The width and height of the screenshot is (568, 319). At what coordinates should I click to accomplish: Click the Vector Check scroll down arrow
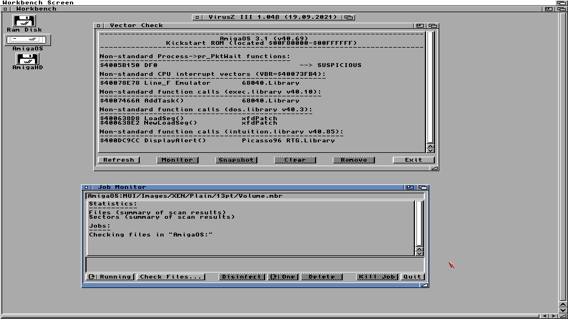click(430, 150)
